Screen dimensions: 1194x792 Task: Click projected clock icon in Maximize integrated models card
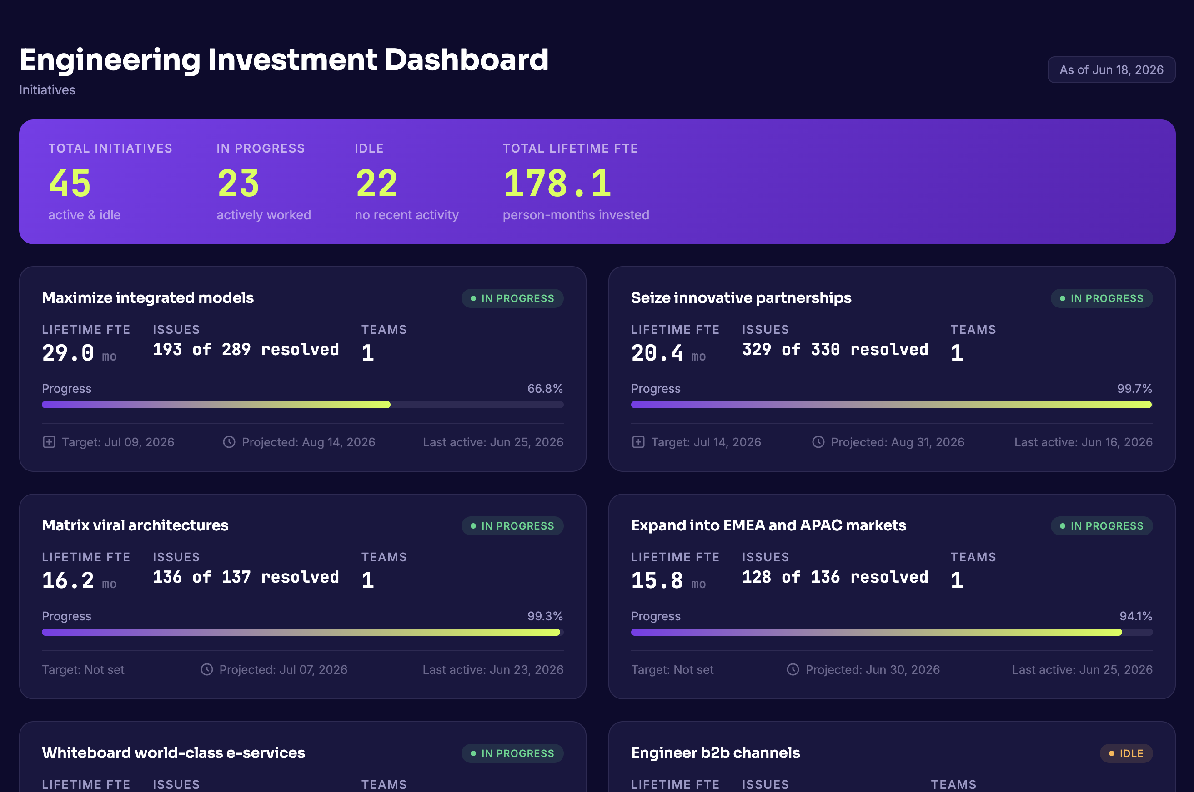229,442
